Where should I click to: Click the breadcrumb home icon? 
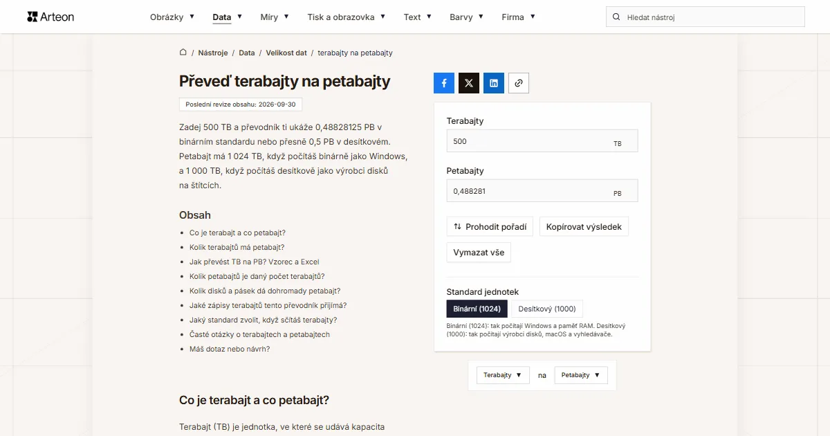pyautogui.click(x=183, y=53)
